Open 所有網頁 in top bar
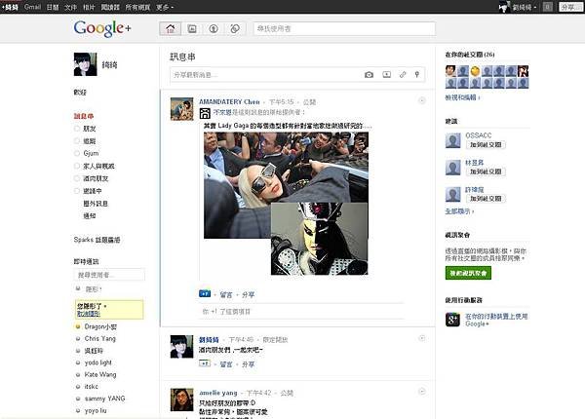The width and height of the screenshot is (585, 419). point(137,7)
